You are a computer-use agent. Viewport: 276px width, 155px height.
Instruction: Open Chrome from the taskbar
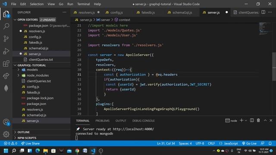click(x=77, y=151)
